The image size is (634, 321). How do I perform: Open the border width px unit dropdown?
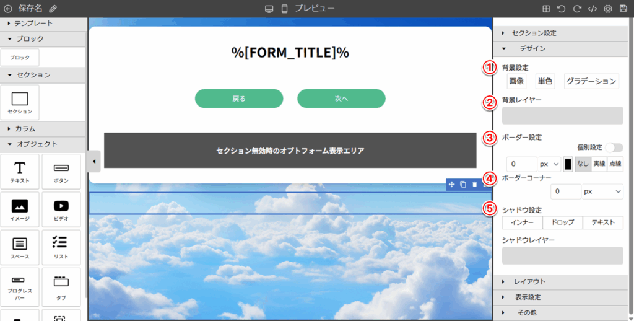click(x=549, y=164)
